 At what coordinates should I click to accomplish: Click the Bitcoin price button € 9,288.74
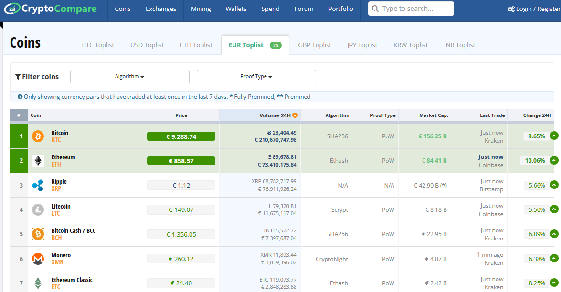click(x=181, y=136)
